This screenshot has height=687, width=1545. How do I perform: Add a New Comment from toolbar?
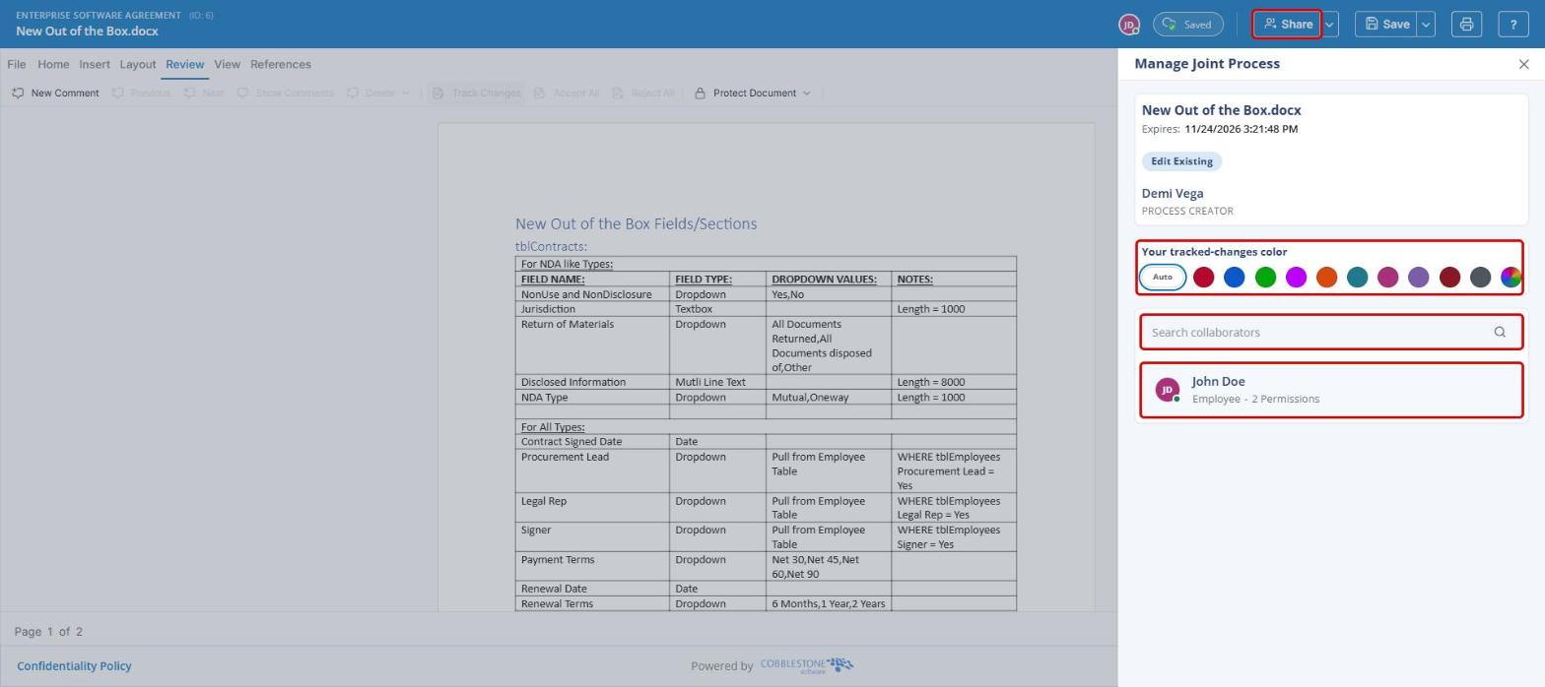tap(55, 93)
